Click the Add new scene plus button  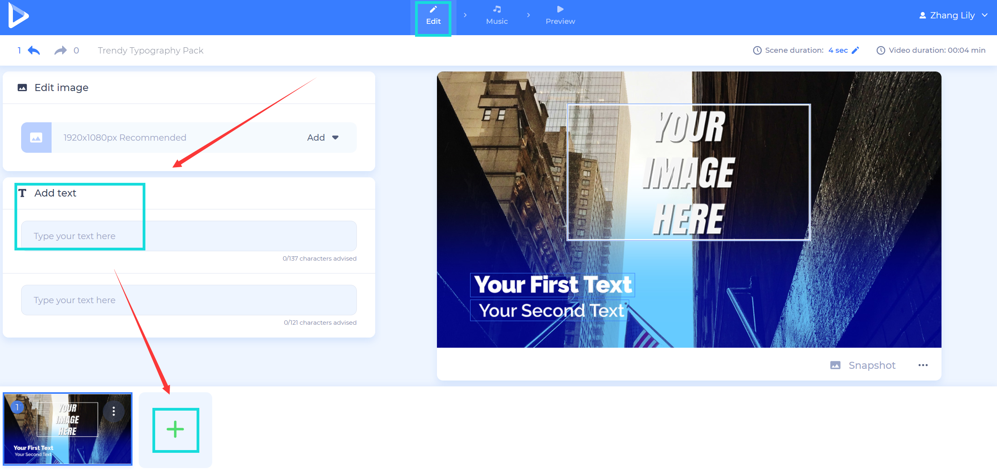(175, 429)
